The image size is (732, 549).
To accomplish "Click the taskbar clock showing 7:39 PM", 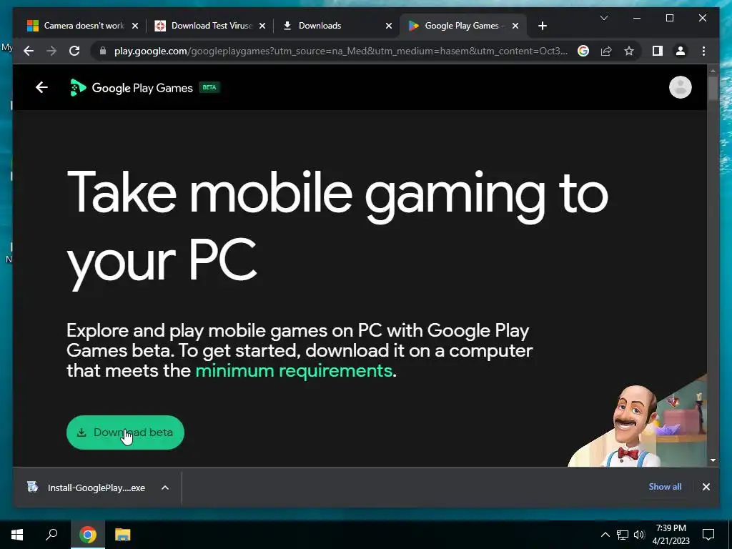I will (x=671, y=535).
